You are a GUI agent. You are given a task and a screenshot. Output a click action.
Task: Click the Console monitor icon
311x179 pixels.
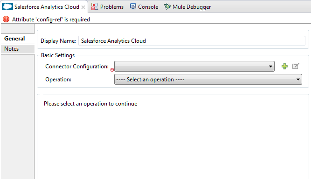(133, 7)
